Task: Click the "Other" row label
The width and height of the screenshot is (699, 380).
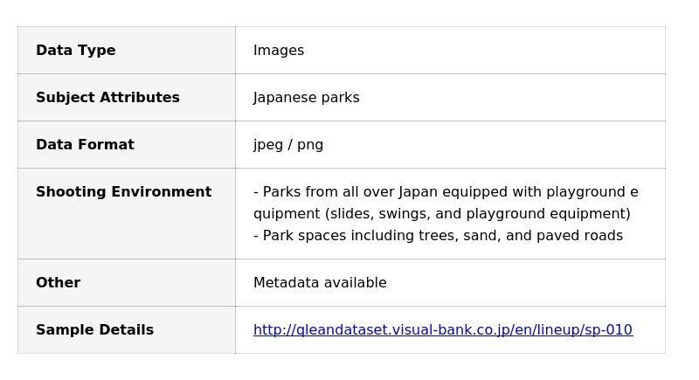Action: pos(58,283)
